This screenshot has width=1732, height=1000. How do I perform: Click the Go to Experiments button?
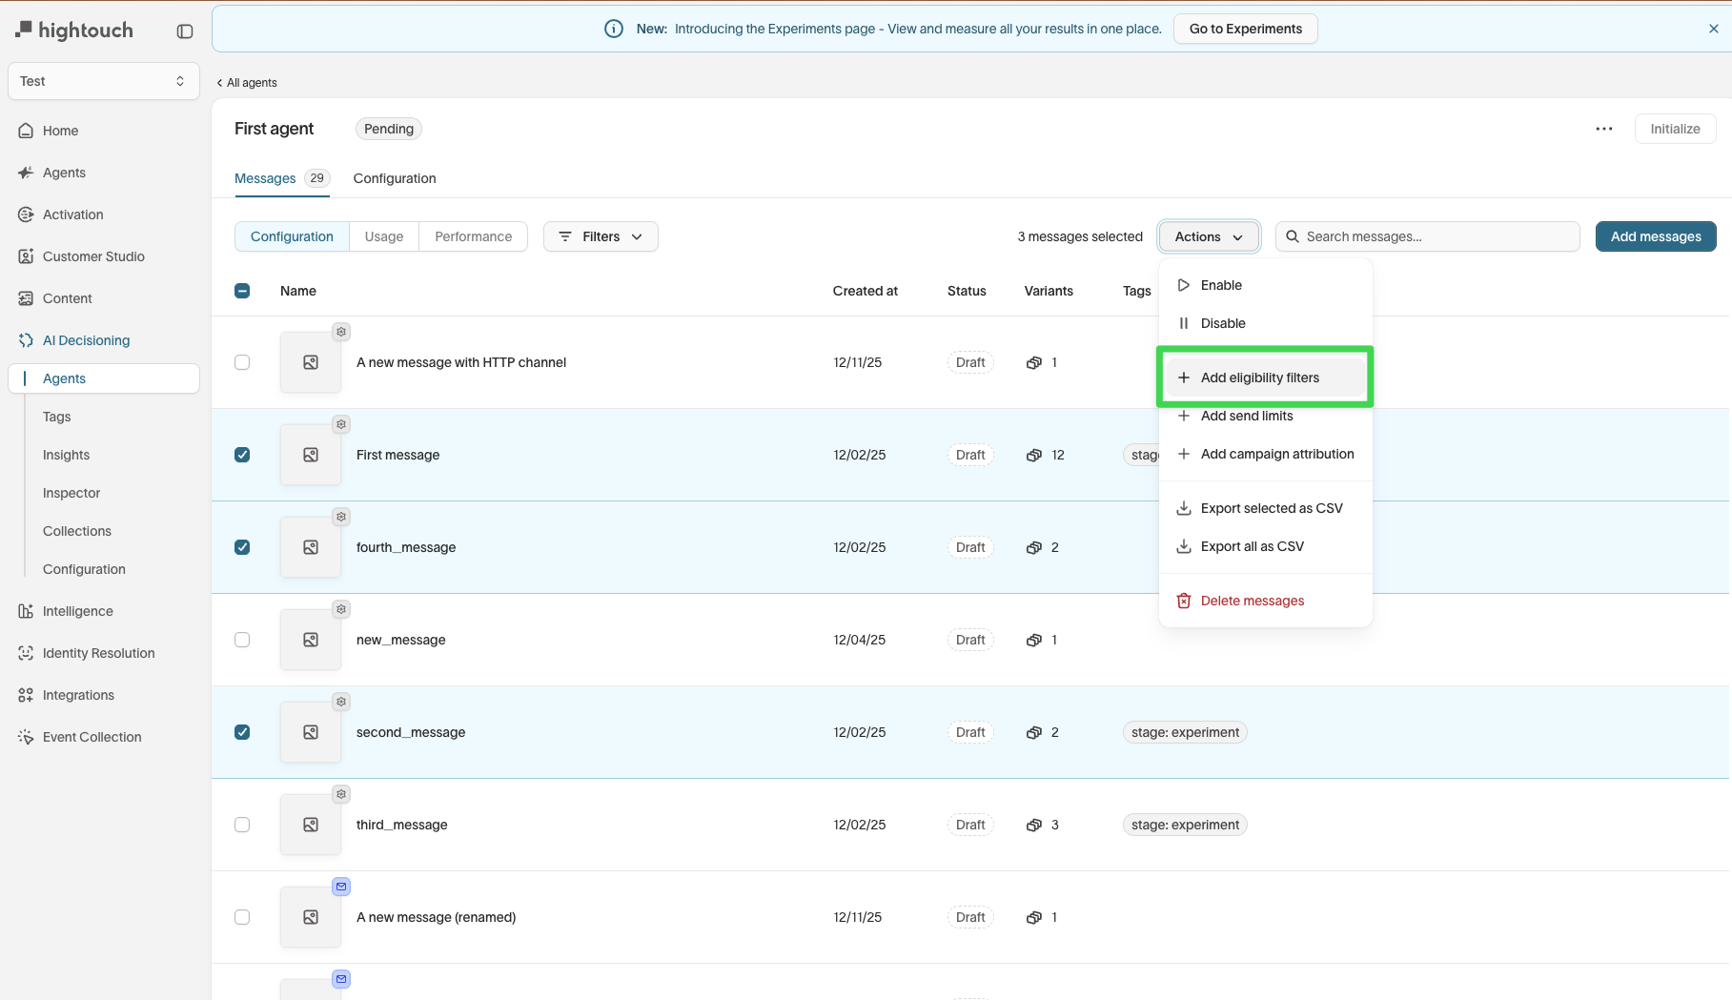[1245, 29]
